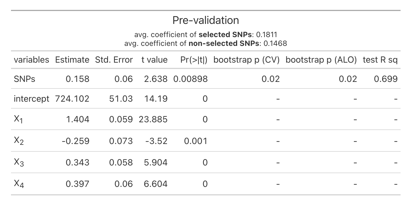The height and width of the screenshot is (205, 411).
Task: Click the X4 t value 6.604
Action: (156, 184)
